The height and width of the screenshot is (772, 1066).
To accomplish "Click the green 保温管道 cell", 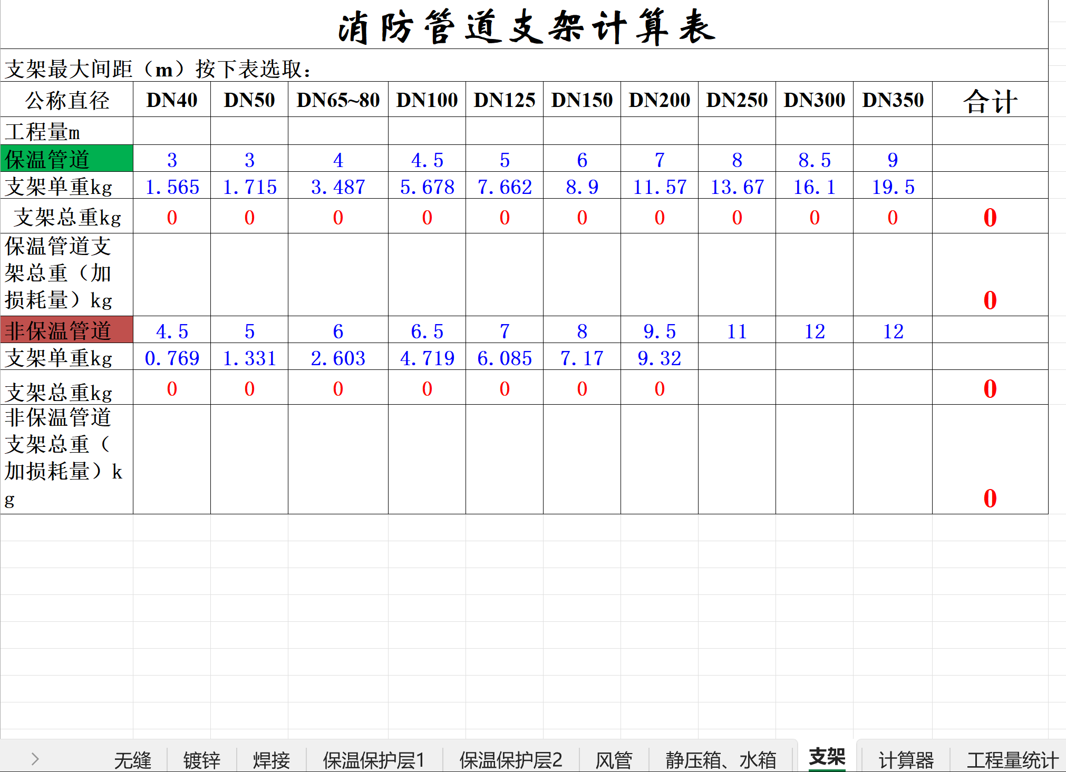I will tap(66, 159).
